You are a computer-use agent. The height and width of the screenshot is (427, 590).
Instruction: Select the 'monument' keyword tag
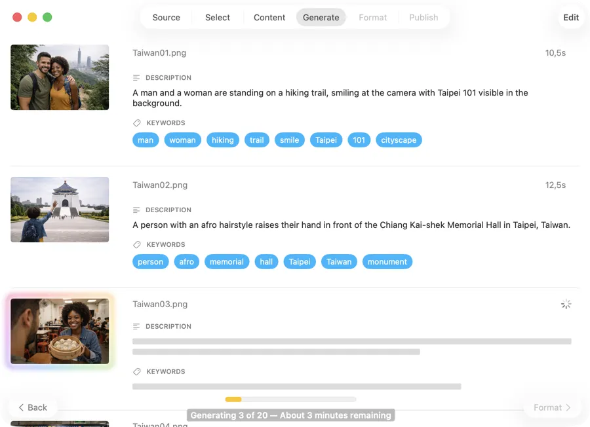(x=387, y=262)
